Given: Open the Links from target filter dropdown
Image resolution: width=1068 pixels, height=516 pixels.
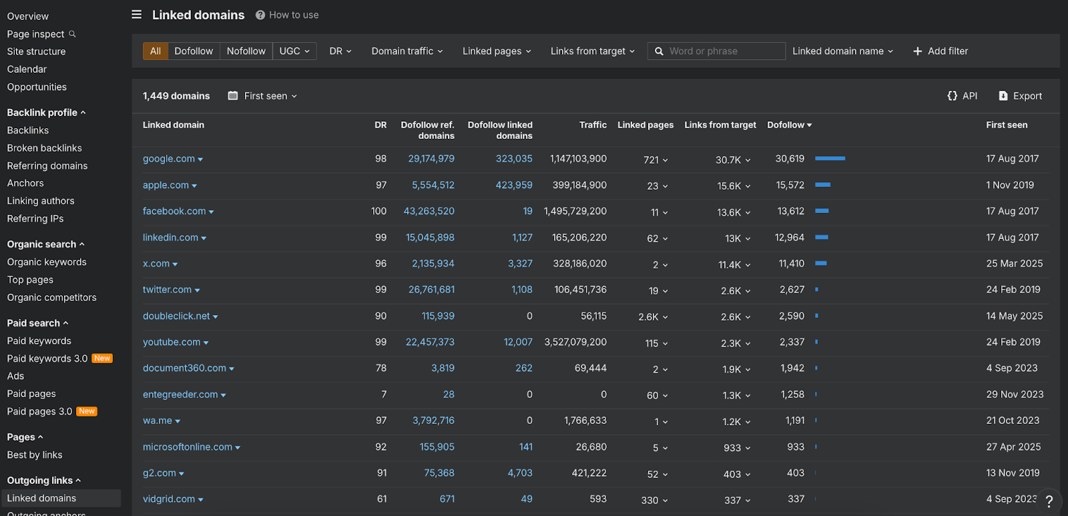Looking at the screenshot, I should click(593, 51).
